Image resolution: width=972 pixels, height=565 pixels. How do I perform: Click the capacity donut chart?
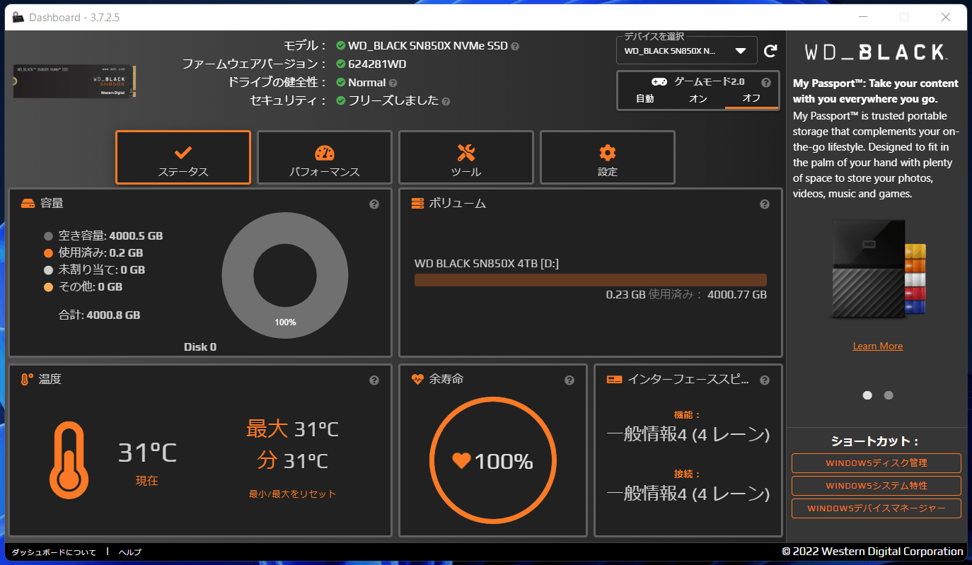285,276
